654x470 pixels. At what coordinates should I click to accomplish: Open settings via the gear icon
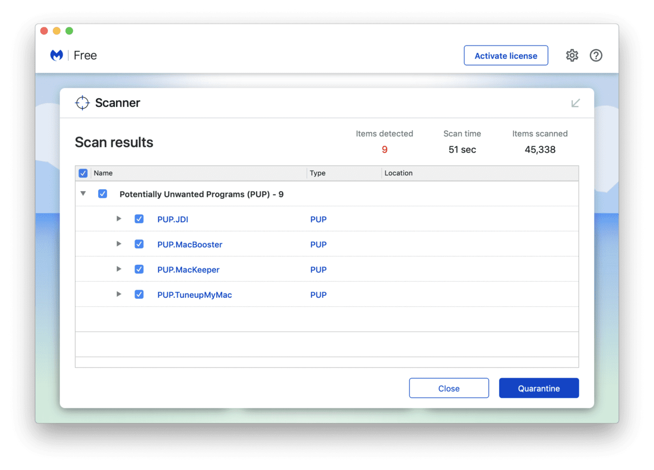[x=572, y=56]
